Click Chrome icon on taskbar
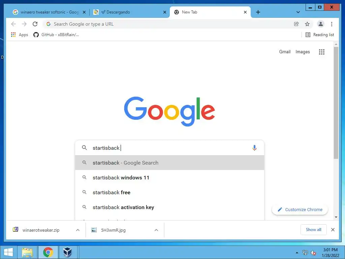 click(x=48, y=252)
